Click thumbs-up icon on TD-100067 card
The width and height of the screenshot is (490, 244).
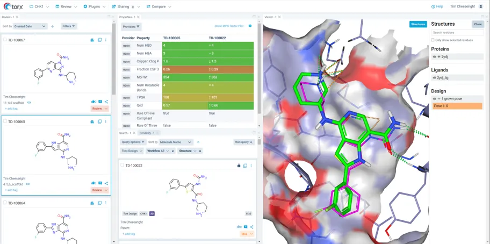pos(93,102)
